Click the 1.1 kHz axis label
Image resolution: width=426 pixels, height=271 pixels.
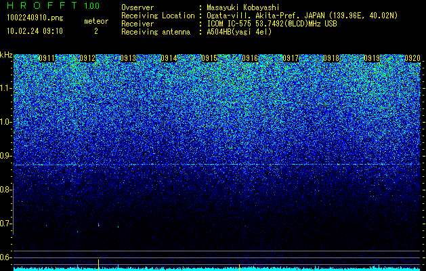point(6,88)
